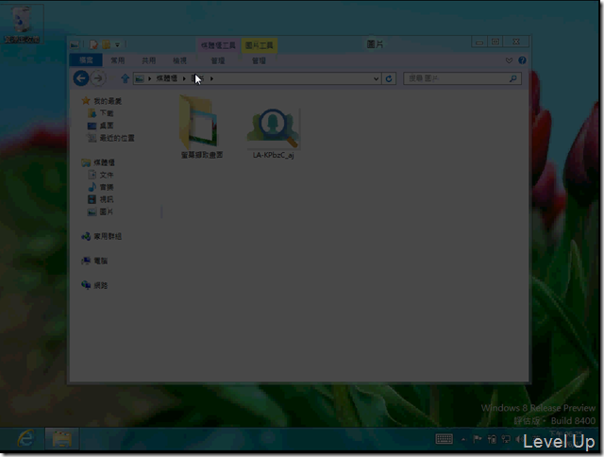Click the 我的最愛 star icon
This screenshot has width=604, height=457.
tap(86, 101)
